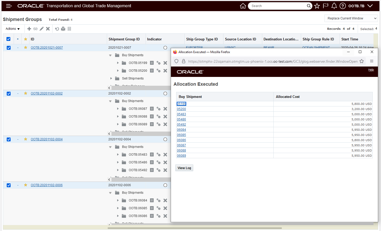Click the Firefox tracking protection shield icon
The image size is (381, 231).
click(176, 61)
